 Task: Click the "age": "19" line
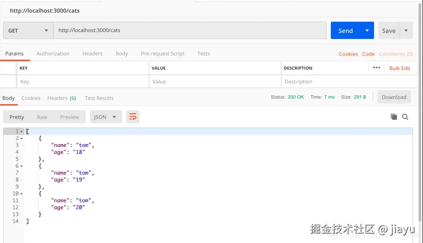68,180
